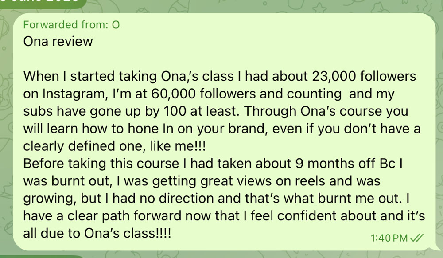The height and width of the screenshot is (258, 443).
Task: Click the '60,000 followers and counting' phrase
Action: 246,94
